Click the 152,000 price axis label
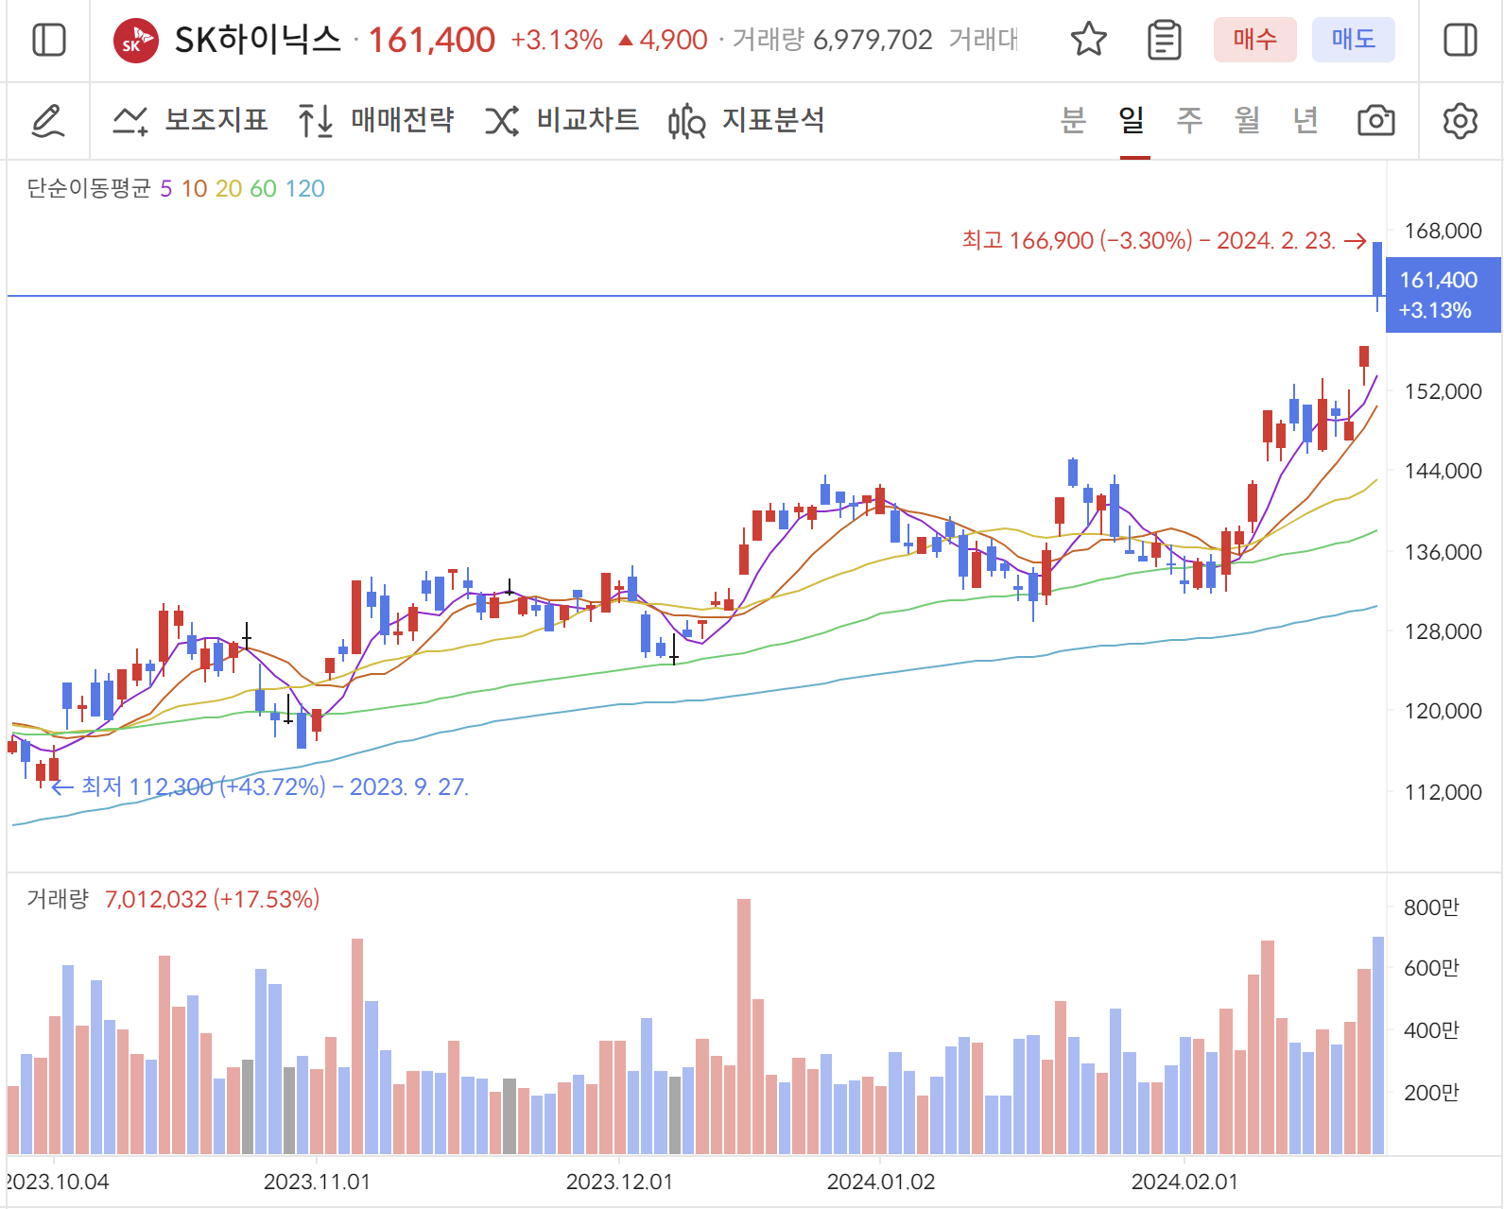 tap(1443, 391)
